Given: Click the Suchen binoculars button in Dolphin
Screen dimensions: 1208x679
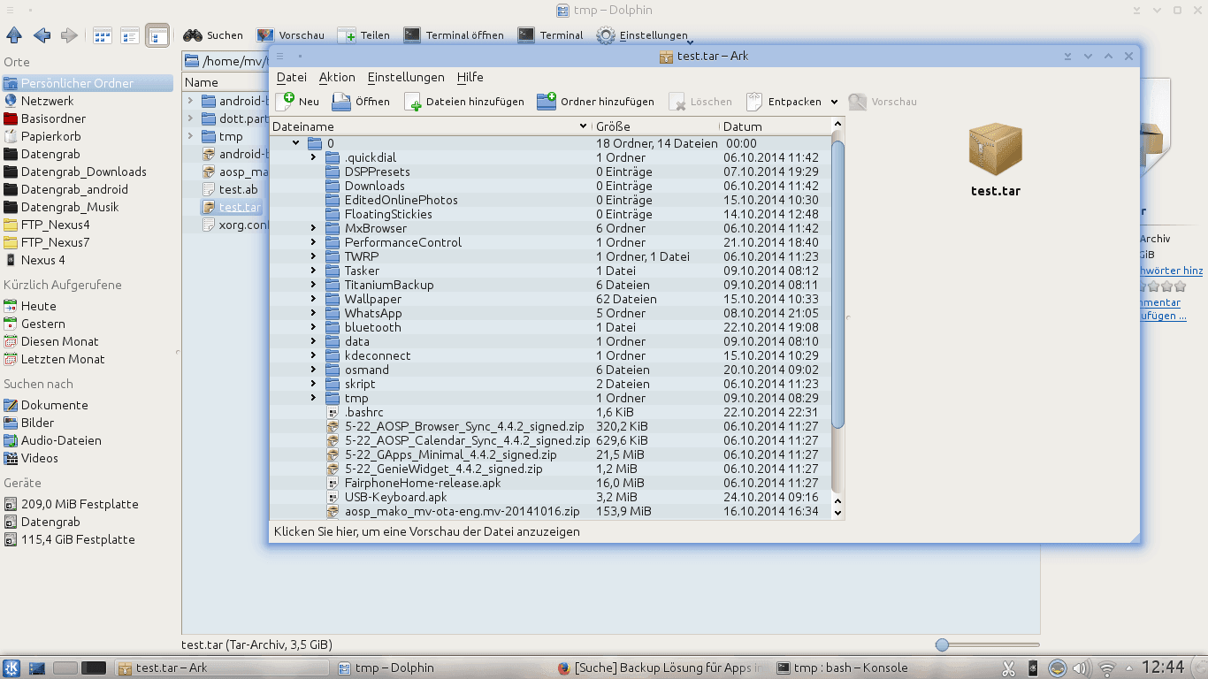Looking at the screenshot, I should [x=213, y=35].
